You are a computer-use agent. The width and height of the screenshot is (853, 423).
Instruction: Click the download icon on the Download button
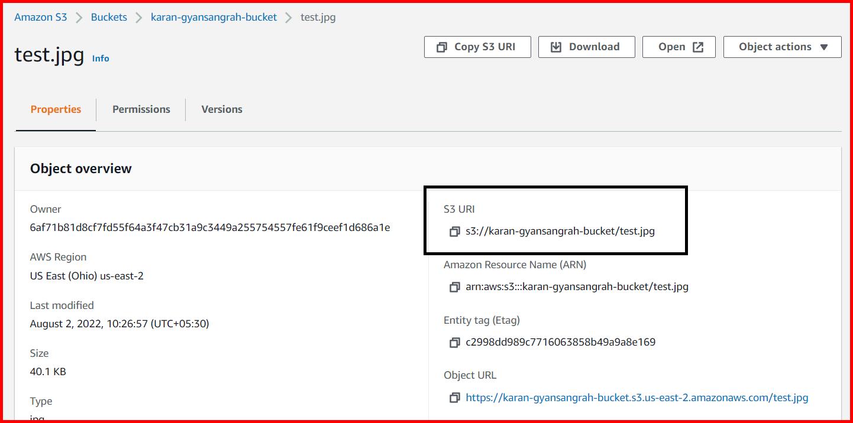(x=556, y=47)
